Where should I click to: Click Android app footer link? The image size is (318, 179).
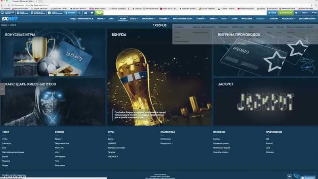[x=270, y=144]
